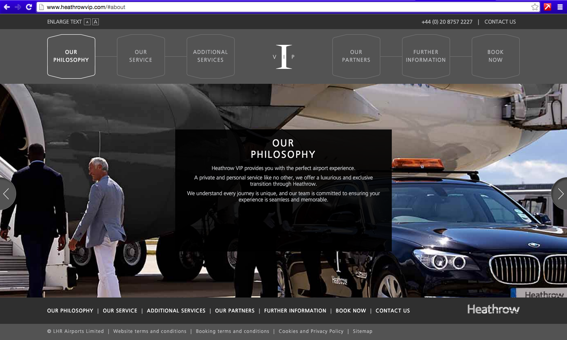Go to next slide with right arrow
Viewport: 567px width, 340px height.
(x=560, y=194)
